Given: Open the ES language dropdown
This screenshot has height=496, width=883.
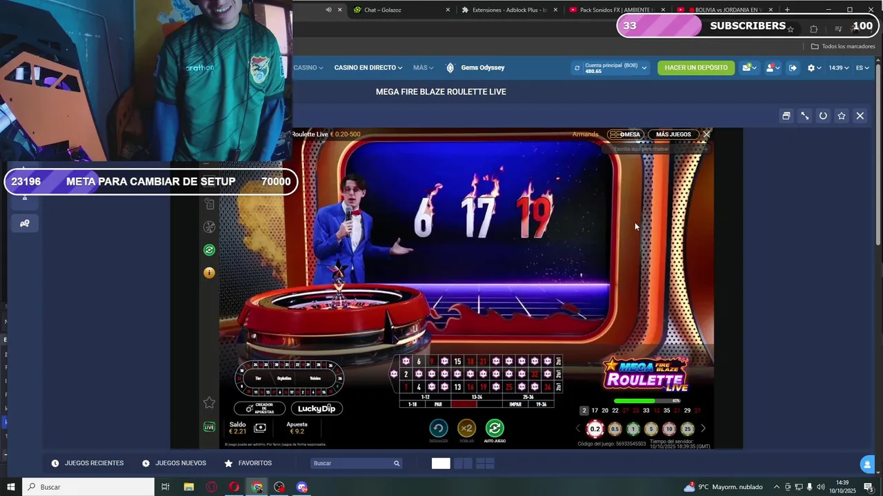Looking at the screenshot, I should point(862,68).
